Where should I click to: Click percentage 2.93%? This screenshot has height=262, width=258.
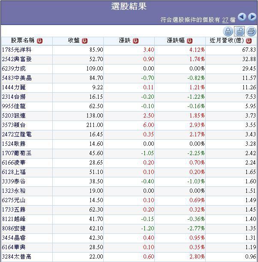coord(197,125)
